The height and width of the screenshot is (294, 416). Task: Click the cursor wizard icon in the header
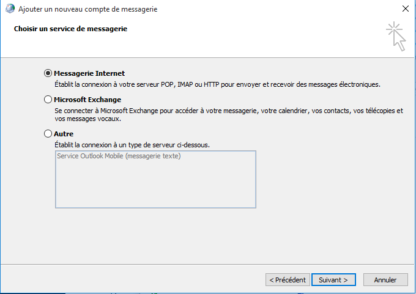click(x=396, y=36)
